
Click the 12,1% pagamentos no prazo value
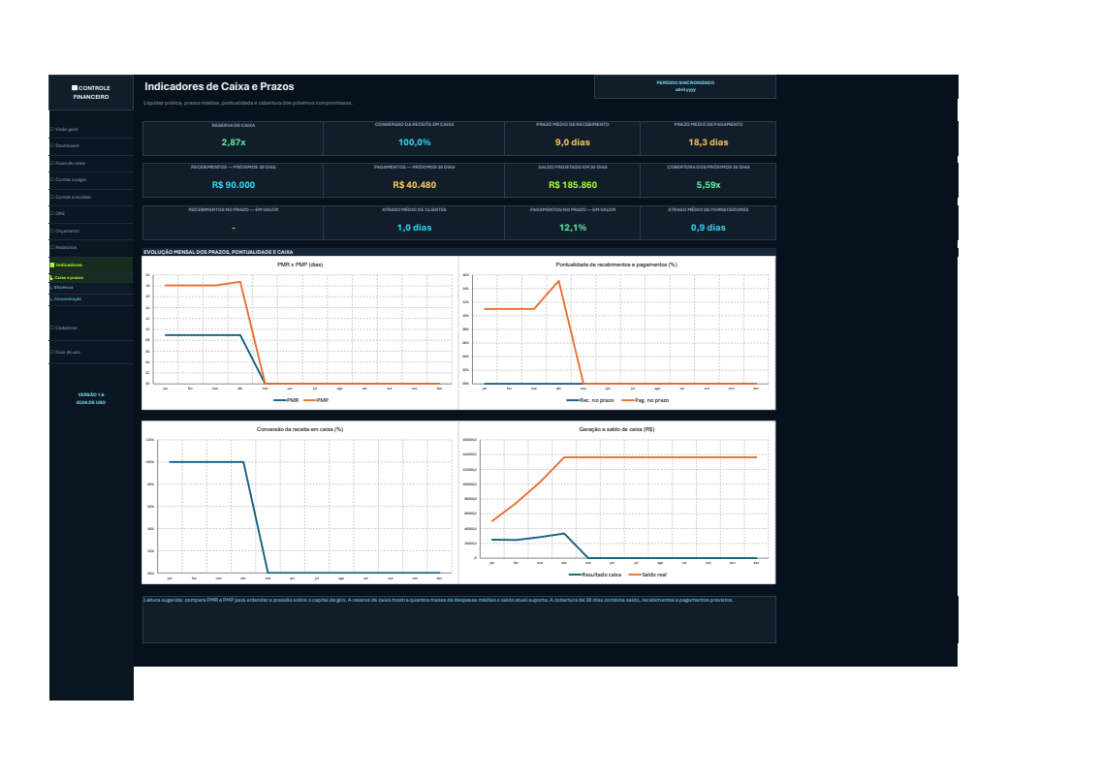point(573,228)
